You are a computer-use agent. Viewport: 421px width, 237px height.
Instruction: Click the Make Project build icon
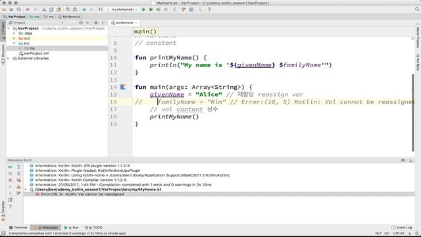101,9
